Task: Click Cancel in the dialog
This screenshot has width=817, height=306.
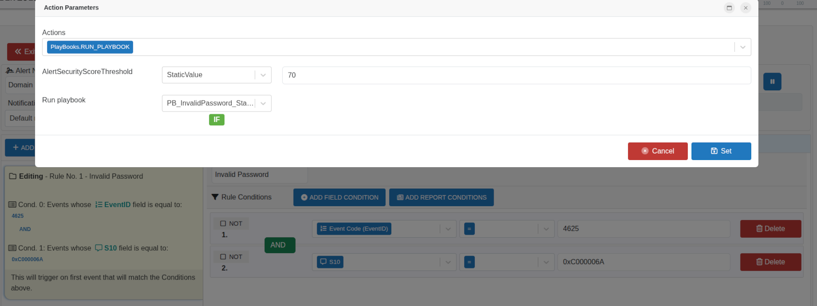Action: click(657, 151)
